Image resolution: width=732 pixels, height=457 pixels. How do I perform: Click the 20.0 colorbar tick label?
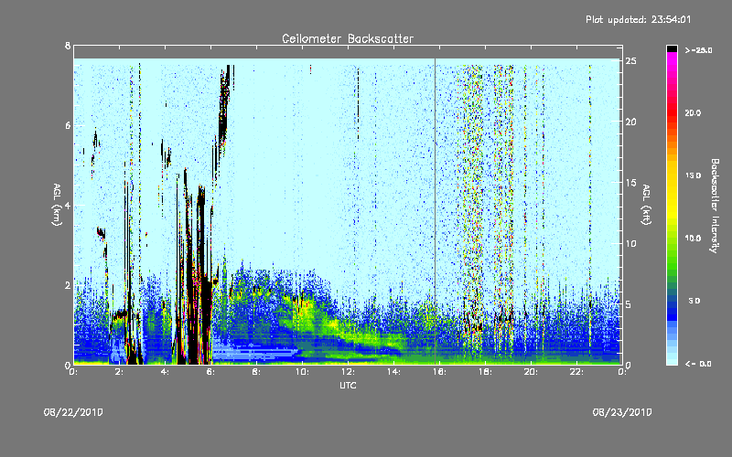click(x=693, y=112)
